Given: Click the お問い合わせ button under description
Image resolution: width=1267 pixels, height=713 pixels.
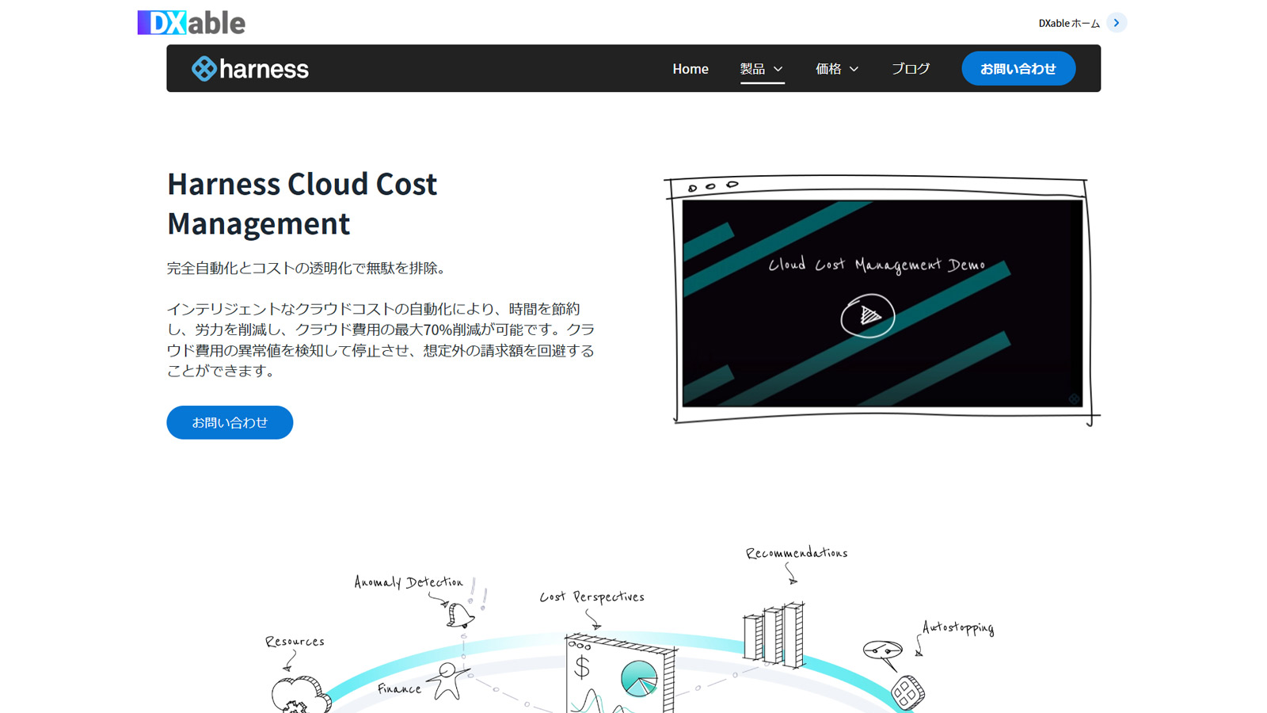Looking at the screenshot, I should click(230, 422).
